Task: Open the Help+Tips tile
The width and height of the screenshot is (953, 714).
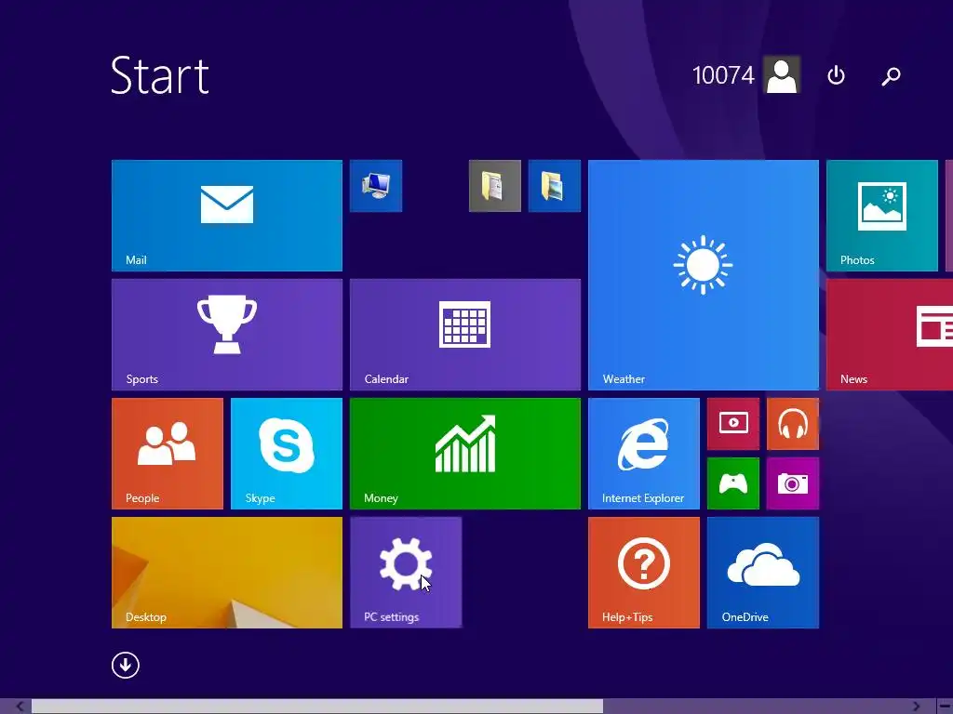Action: pyautogui.click(x=644, y=573)
